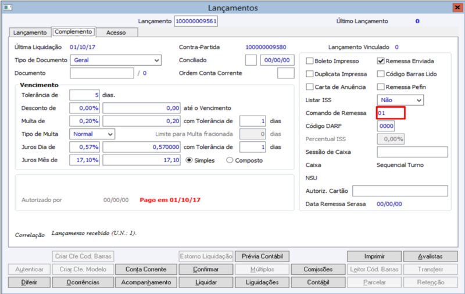
Task: Click the Data Remessa Serasa date value
Action: click(x=389, y=204)
